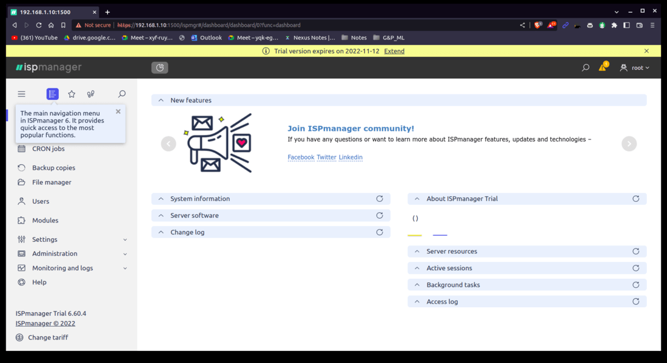Refresh the Server software panel
667x363 pixels.
[380, 216]
